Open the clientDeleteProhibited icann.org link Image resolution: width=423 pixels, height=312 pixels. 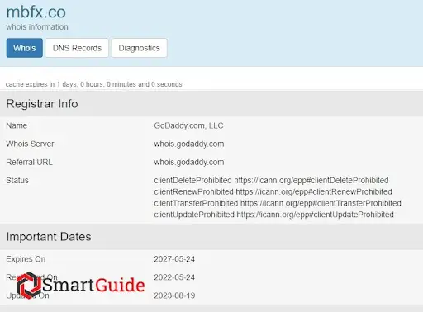(x=311, y=181)
